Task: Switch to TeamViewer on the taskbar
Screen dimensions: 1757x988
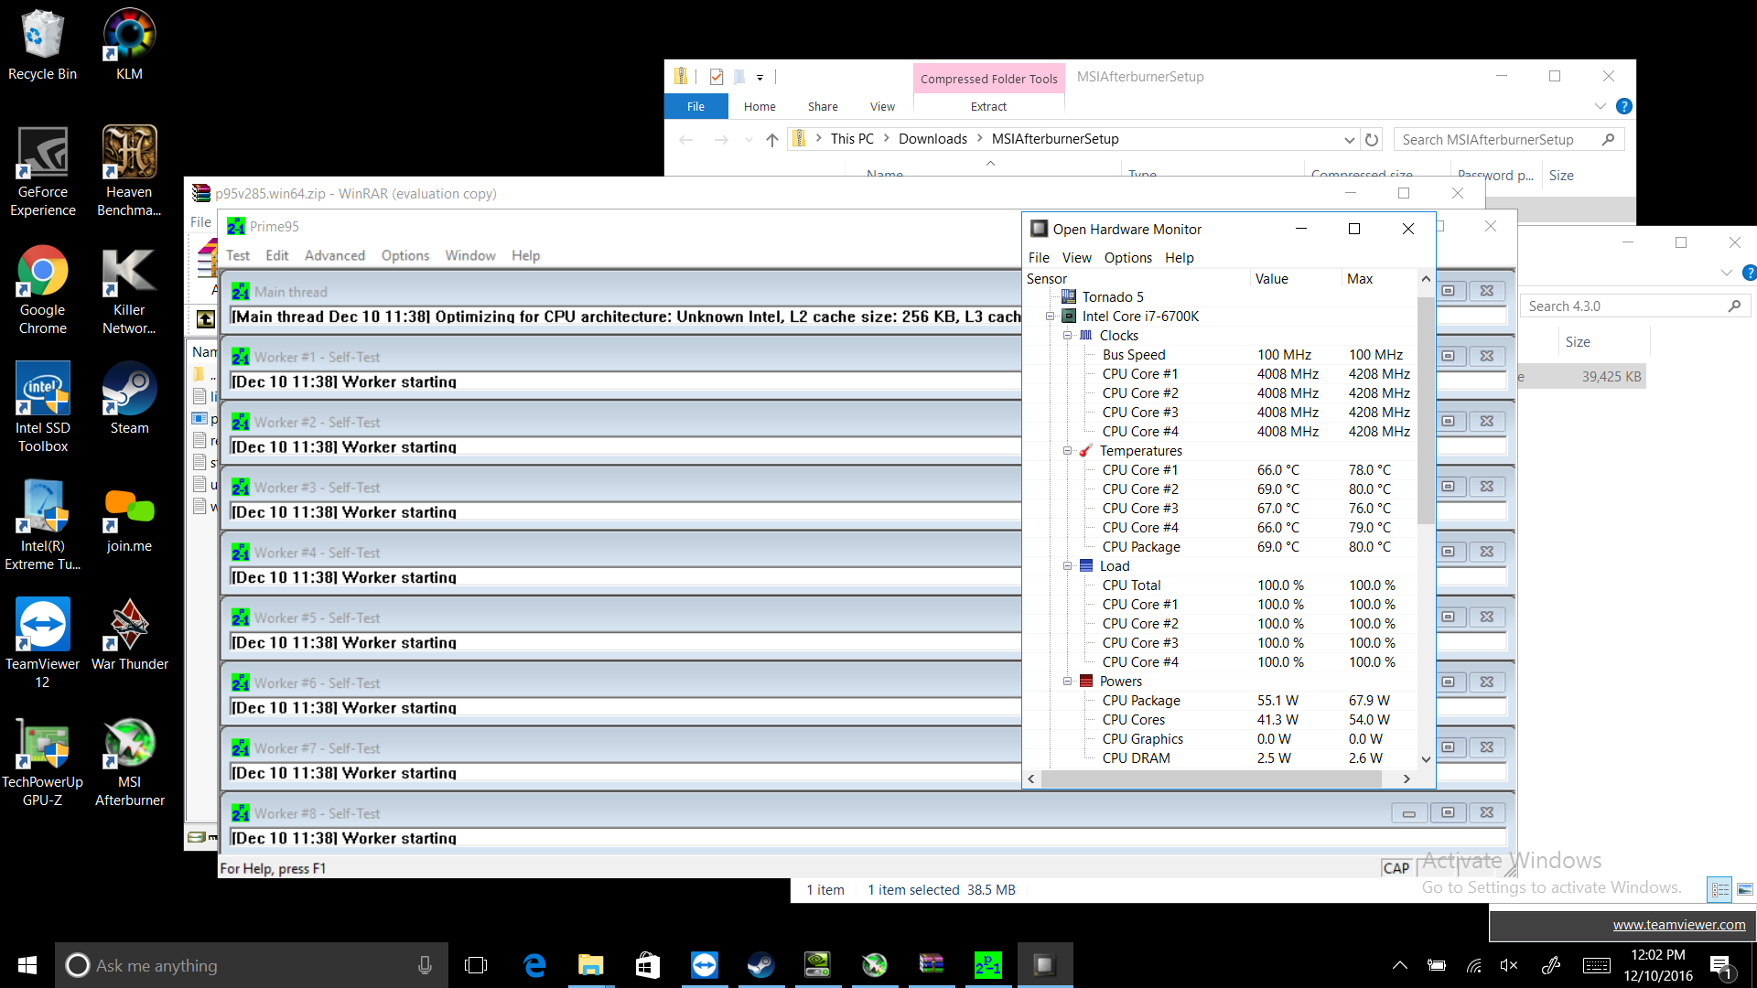Action: click(705, 965)
